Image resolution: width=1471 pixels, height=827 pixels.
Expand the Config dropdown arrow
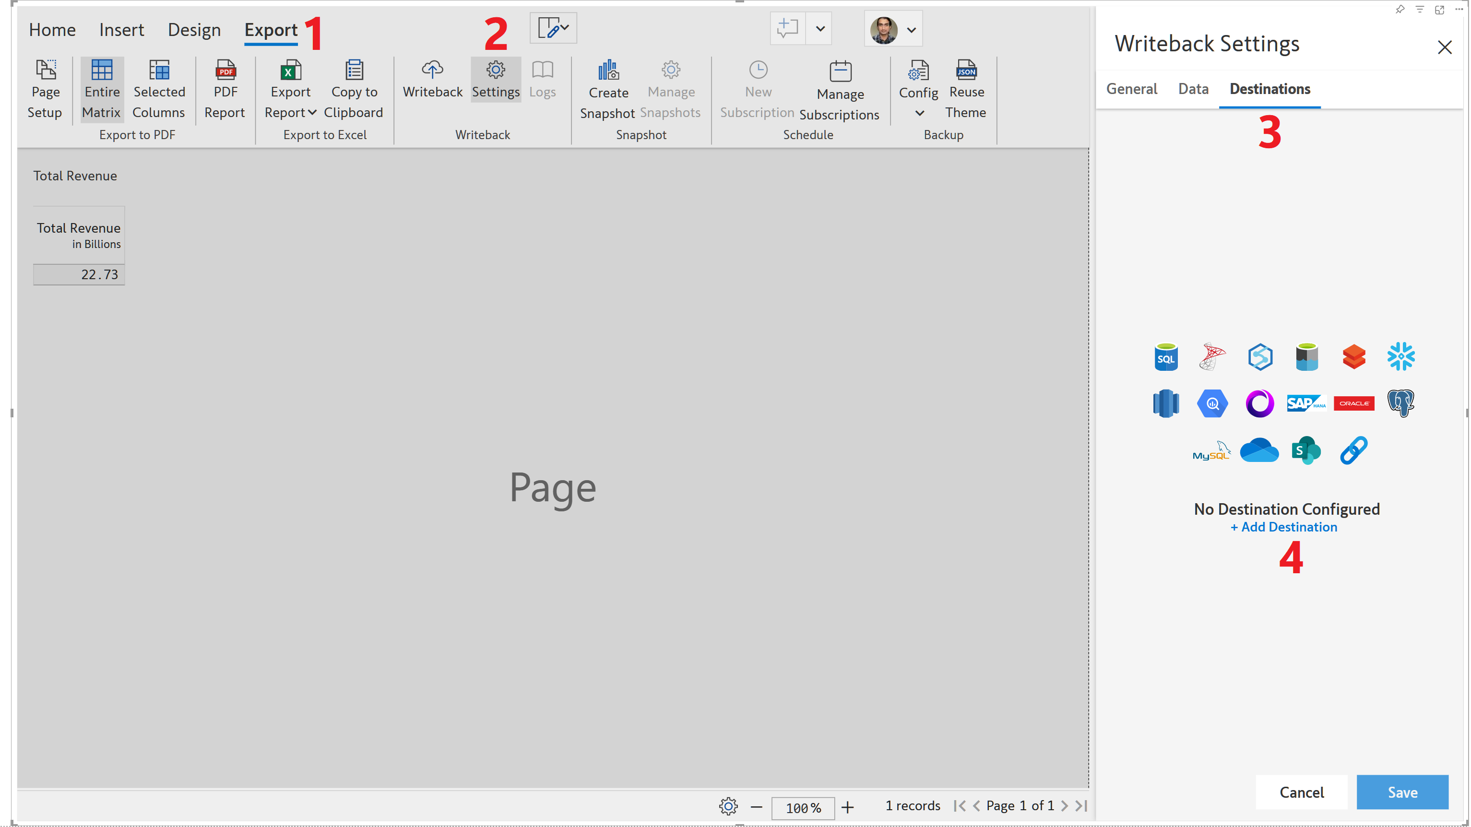[919, 113]
